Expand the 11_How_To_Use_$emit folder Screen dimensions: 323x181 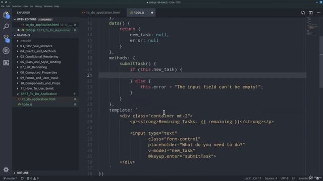click(x=37, y=88)
